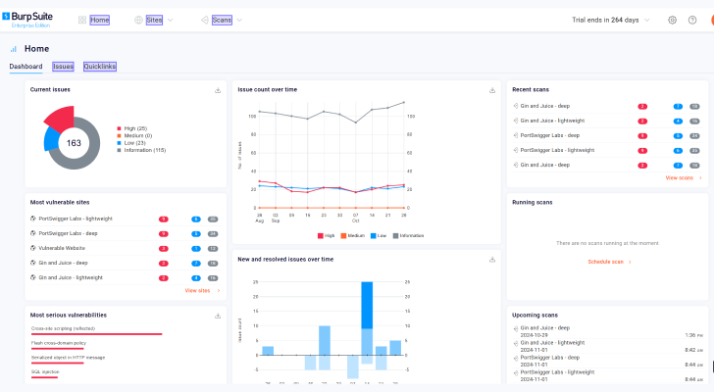Click the arrow next to Schedule scan

[x=630, y=262]
